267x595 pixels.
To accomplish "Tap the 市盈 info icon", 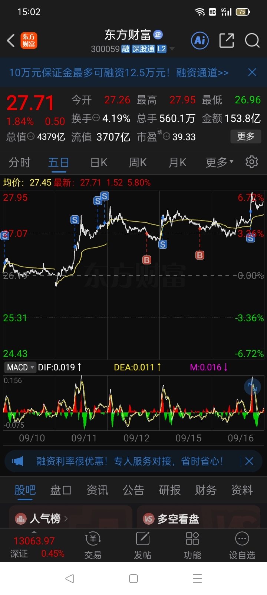I will [x=167, y=136].
